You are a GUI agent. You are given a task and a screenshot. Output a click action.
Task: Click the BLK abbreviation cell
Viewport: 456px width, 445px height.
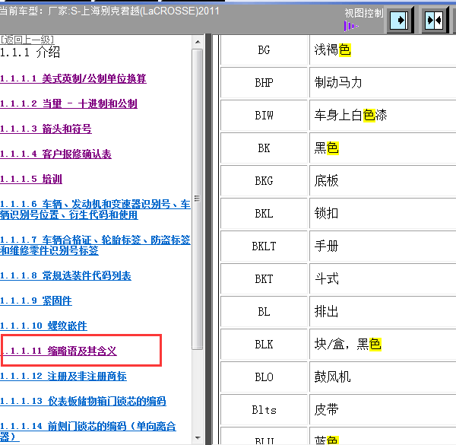pos(264,345)
